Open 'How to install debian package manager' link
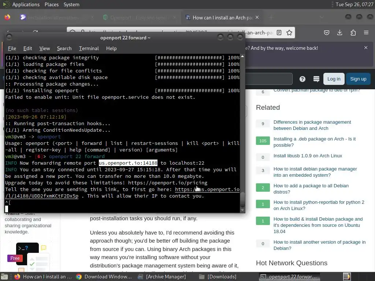Screen dimensions: 375x281 click(315, 172)
